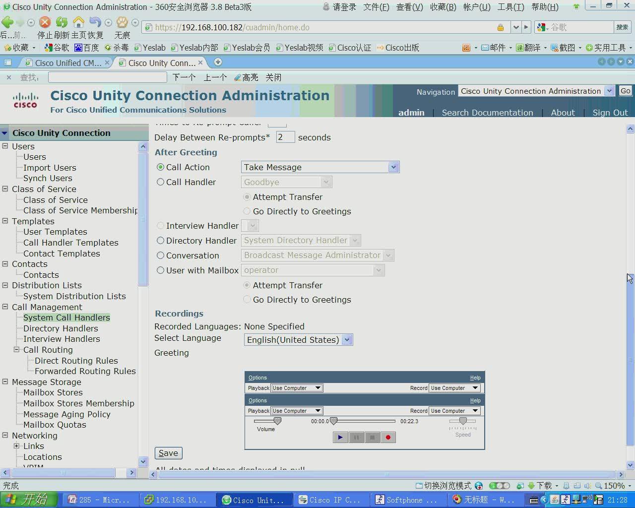Close the Cisco Unity Connection browser tab
Image resolution: width=635 pixels, height=508 pixels.
click(200, 63)
